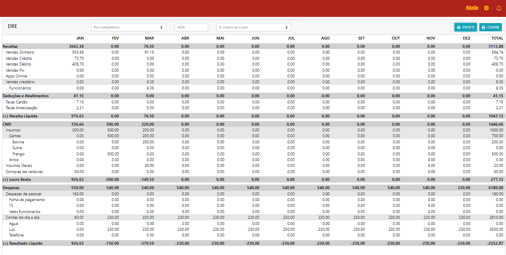Select the Receitas section row label
Image resolution: width=506 pixels, height=255 pixels.
(10, 47)
